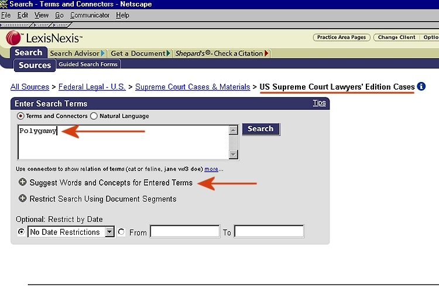
Task: Click the search box scroll up arrow
Action: pos(233,130)
